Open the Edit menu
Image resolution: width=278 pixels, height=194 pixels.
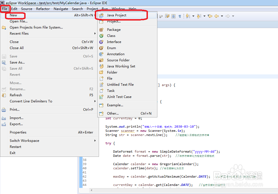click(14, 9)
